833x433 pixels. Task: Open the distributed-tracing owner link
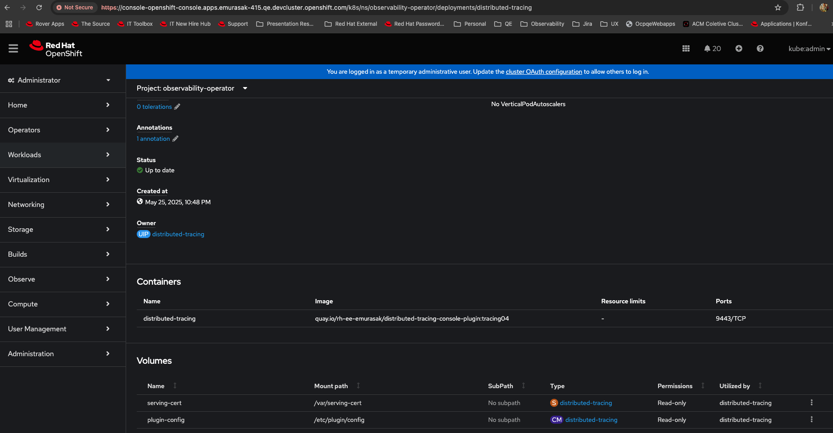pyautogui.click(x=178, y=234)
